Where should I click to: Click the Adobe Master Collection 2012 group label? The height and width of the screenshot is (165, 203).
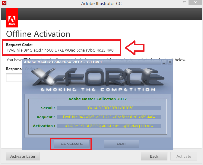pos(97,99)
